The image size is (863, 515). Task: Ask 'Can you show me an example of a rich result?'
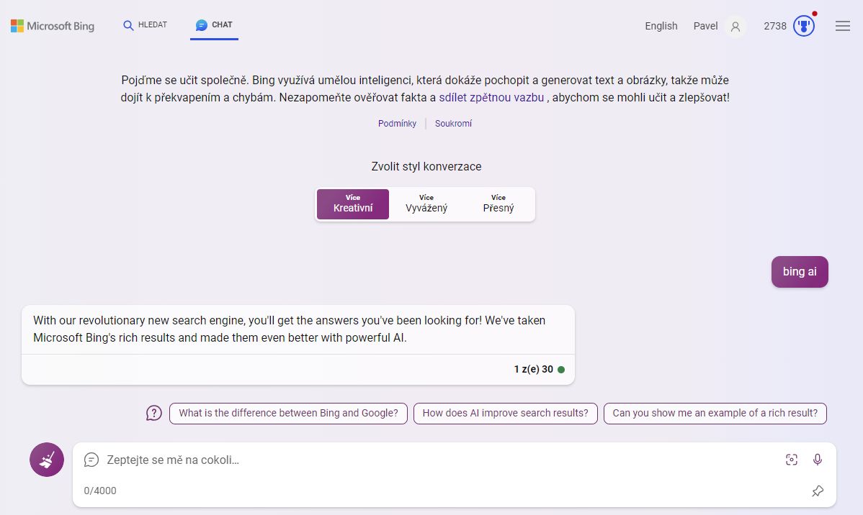pyautogui.click(x=715, y=414)
